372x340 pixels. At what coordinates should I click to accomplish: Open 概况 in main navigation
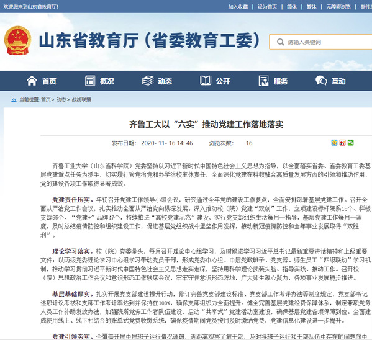(107, 81)
